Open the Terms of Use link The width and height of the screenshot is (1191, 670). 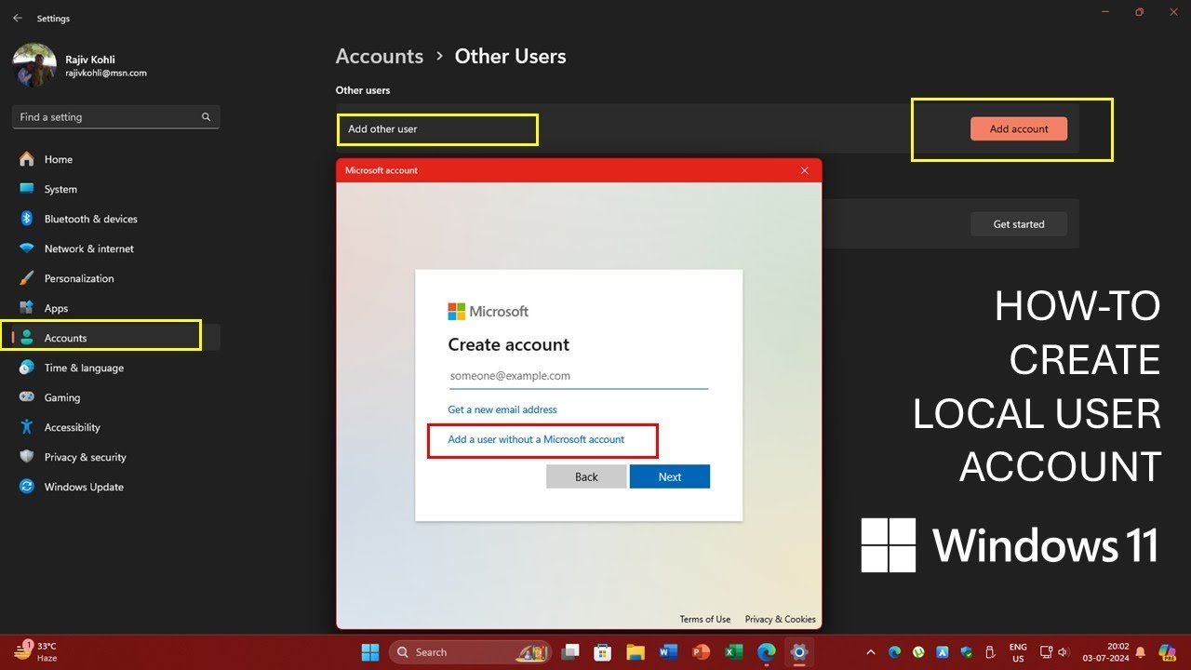(x=705, y=619)
